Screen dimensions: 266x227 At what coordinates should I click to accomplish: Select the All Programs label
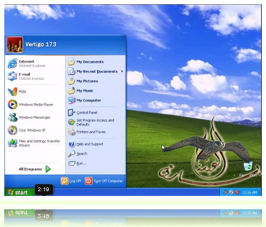(x=31, y=169)
